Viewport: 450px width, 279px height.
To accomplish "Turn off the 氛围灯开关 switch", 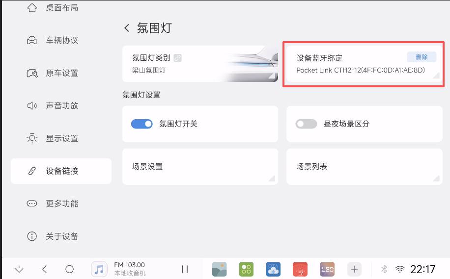I will pos(142,124).
